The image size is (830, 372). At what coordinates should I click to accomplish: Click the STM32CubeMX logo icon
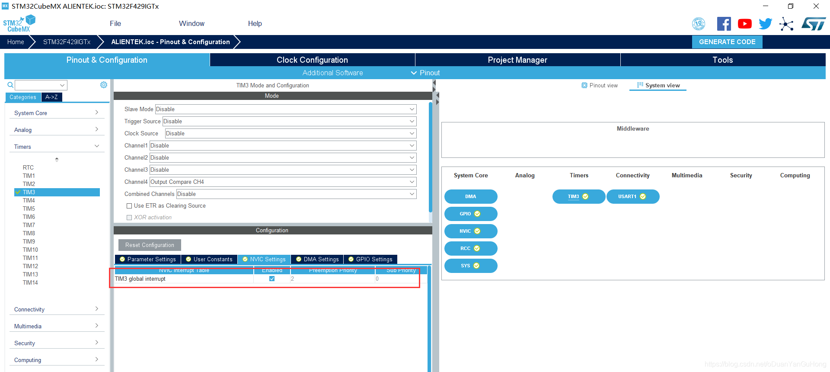(x=19, y=23)
